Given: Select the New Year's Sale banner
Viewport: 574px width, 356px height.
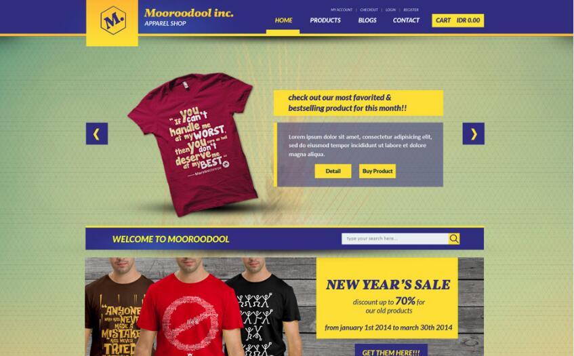Looking at the screenshot, I should pos(387,298).
